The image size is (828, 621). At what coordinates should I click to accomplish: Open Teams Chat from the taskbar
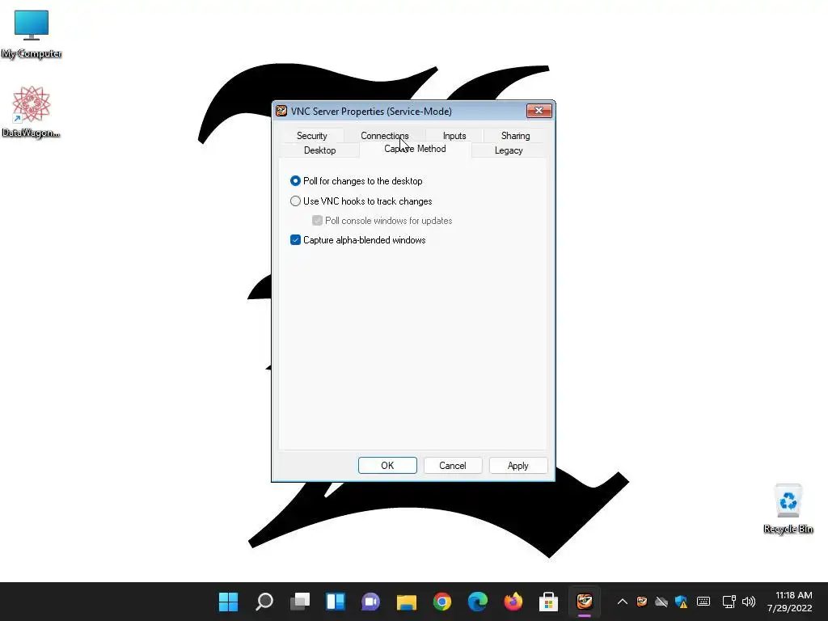(x=370, y=602)
